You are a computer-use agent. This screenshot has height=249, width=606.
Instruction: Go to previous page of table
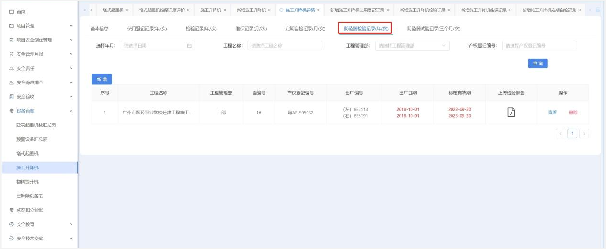(x=561, y=134)
